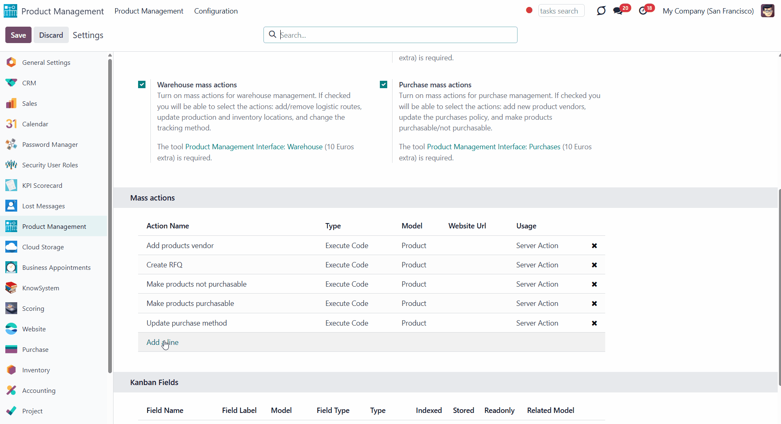Viewport: 781px width, 424px height.
Task: Open the support chat bubble icon
Action: pos(601,11)
